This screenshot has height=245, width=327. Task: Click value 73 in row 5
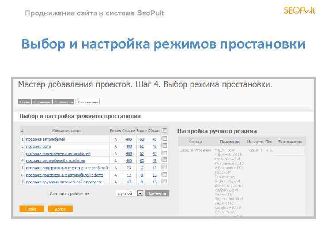pos(129,168)
